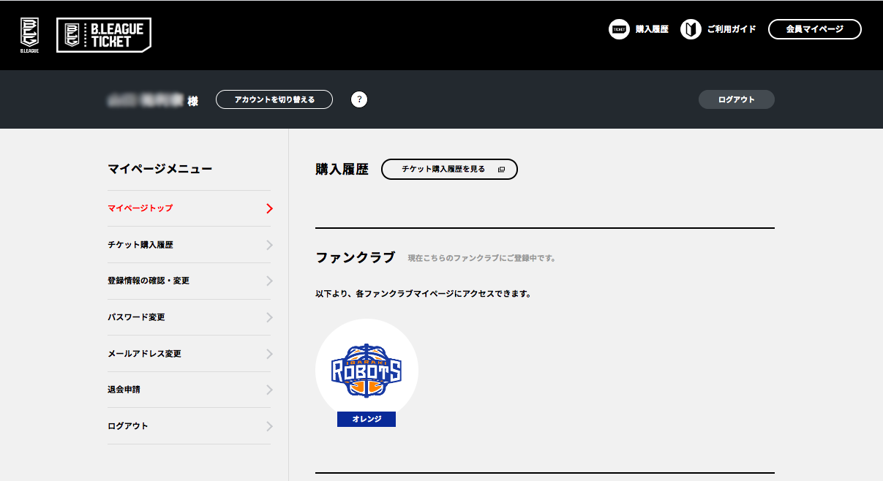Click the chevron next to 登録情報の確認・変更
Screen dimensions: 883x481
269,281
